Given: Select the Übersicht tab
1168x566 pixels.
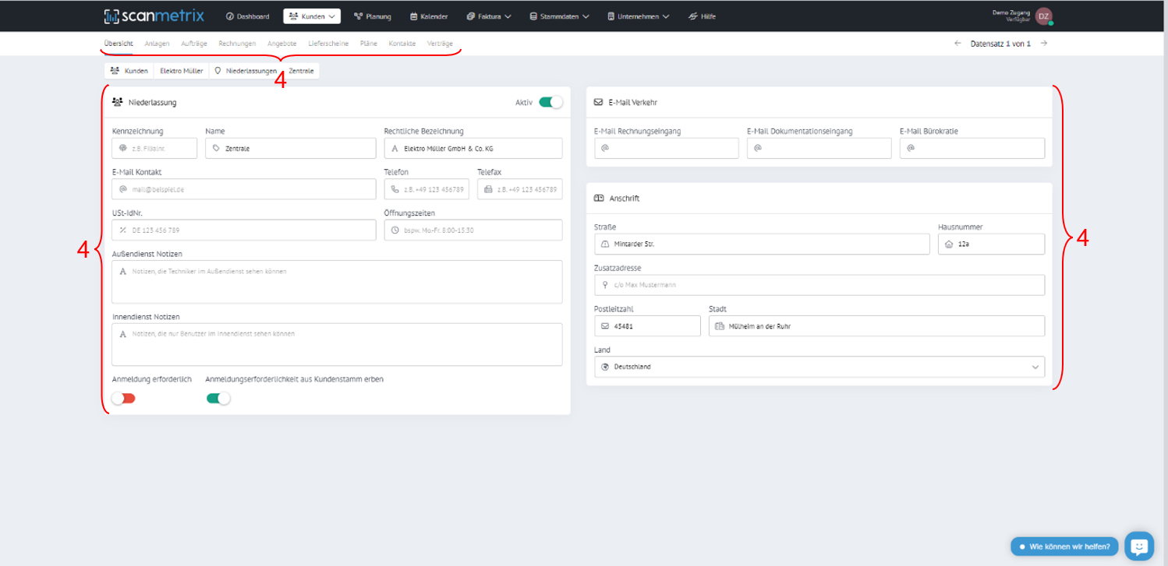Looking at the screenshot, I should pos(119,44).
